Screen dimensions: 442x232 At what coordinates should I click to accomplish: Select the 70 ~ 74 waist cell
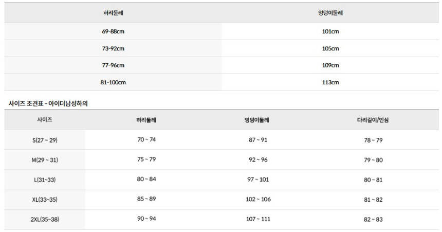[146, 140]
